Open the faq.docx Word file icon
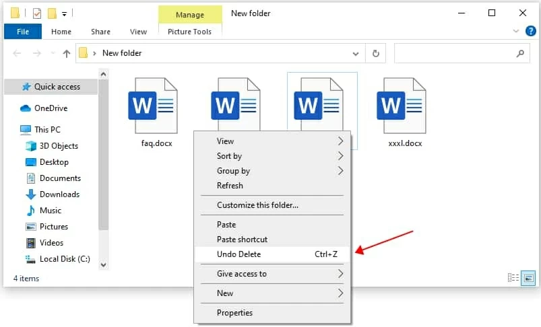The height and width of the screenshot is (327, 541). pyautogui.click(x=152, y=107)
